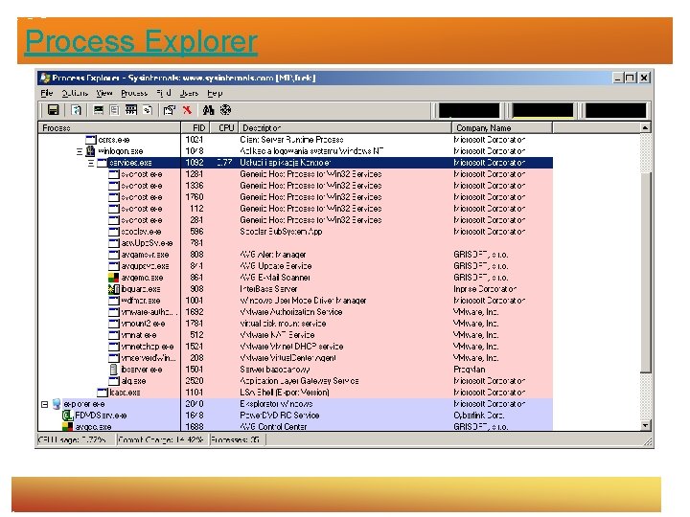The height and width of the screenshot is (517, 690).
Task: Collapse the explorer.exe tree node
Action: pyautogui.click(x=44, y=404)
